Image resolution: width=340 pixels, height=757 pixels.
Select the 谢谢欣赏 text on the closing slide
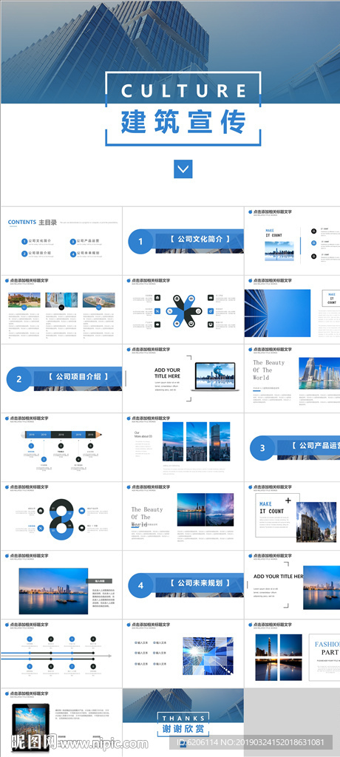pyautogui.click(x=183, y=728)
